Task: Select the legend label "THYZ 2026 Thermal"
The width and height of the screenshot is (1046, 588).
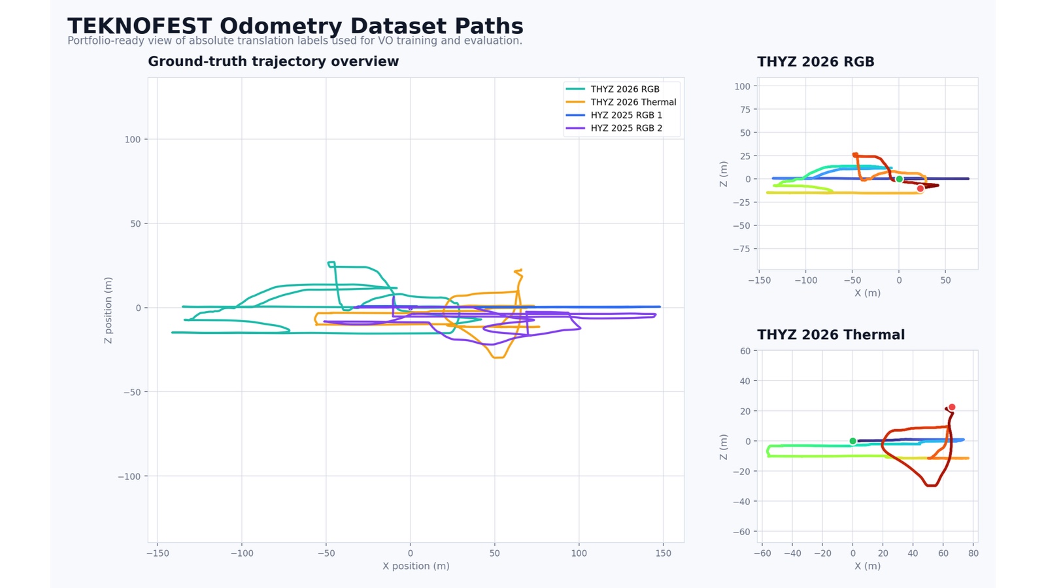Action: (x=633, y=102)
